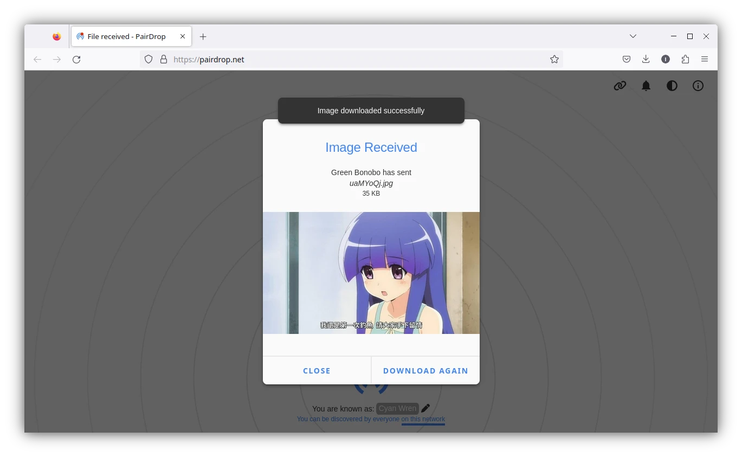Click the pair device link icon
Screen dimensions: 742x457
pyautogui.click(x=620, y=86)
